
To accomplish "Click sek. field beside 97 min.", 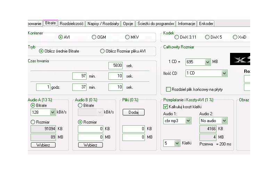I will tap(115, 76).
